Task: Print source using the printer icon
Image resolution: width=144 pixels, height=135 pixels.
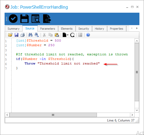Action: (x=23, y=35)
